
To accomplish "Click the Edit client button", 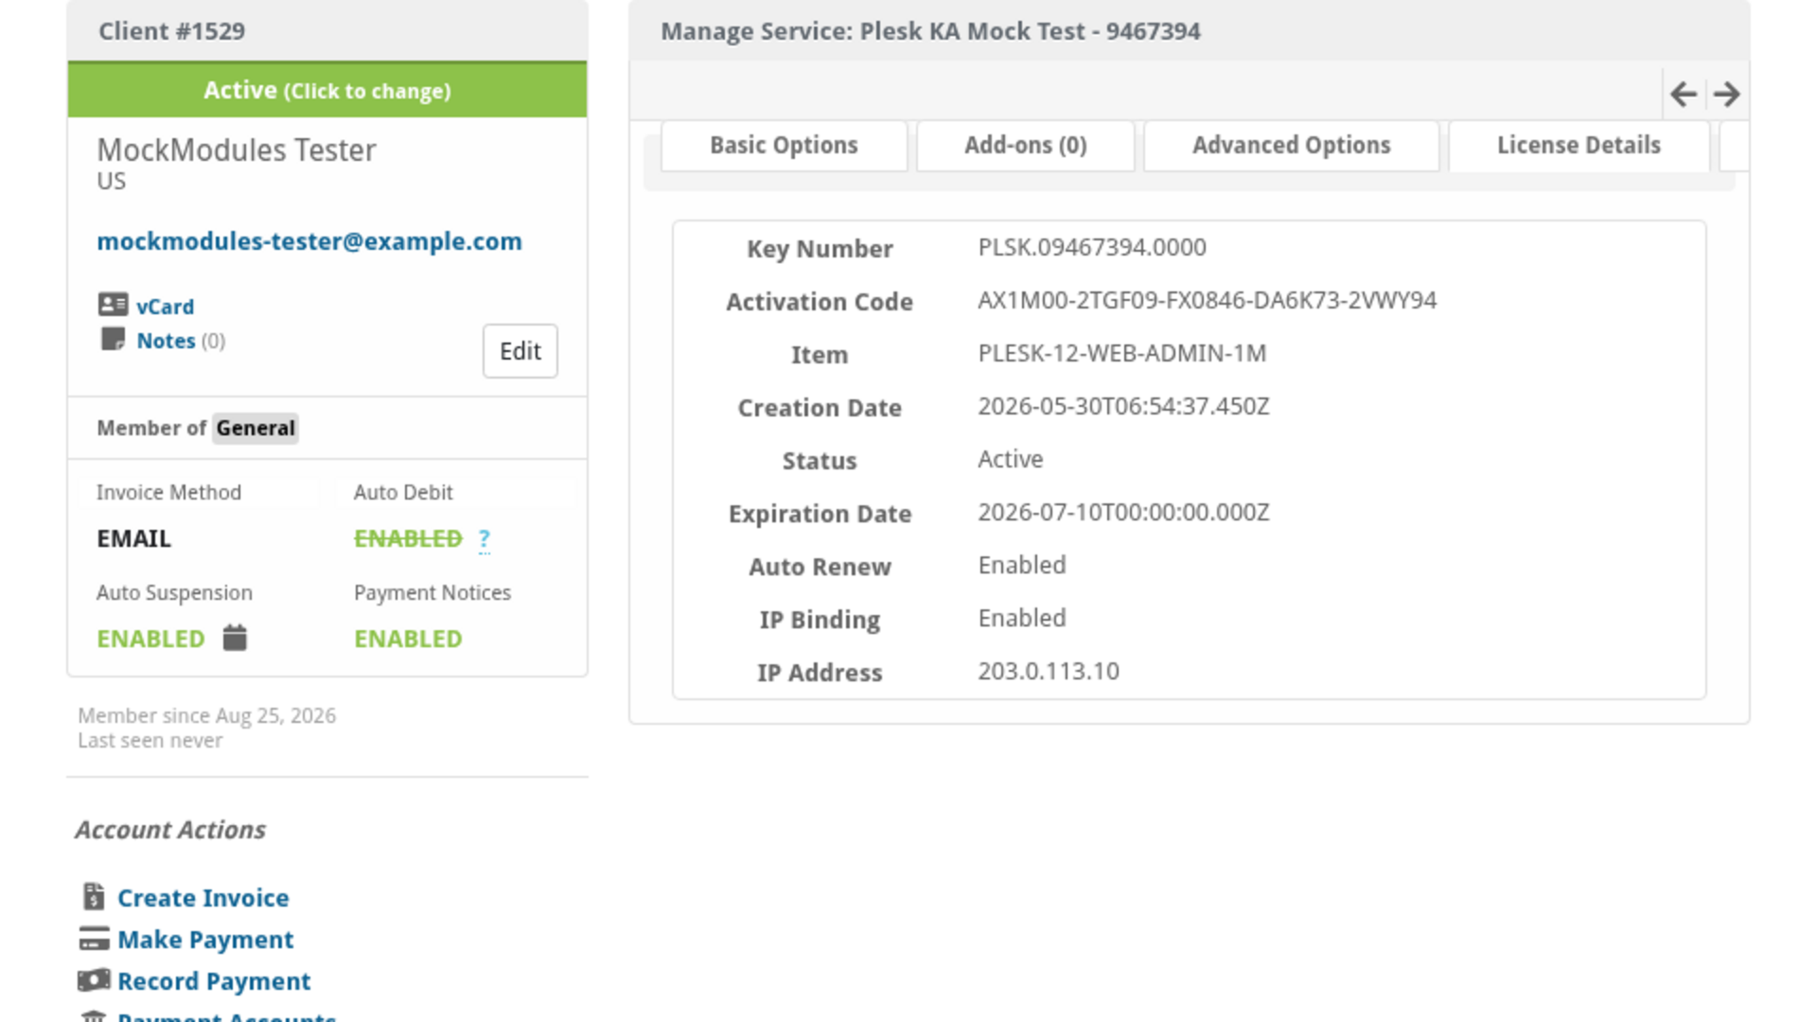I will coord(520,351).
